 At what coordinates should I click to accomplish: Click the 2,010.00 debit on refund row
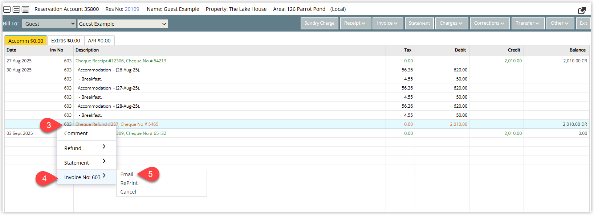pos(459,124)
